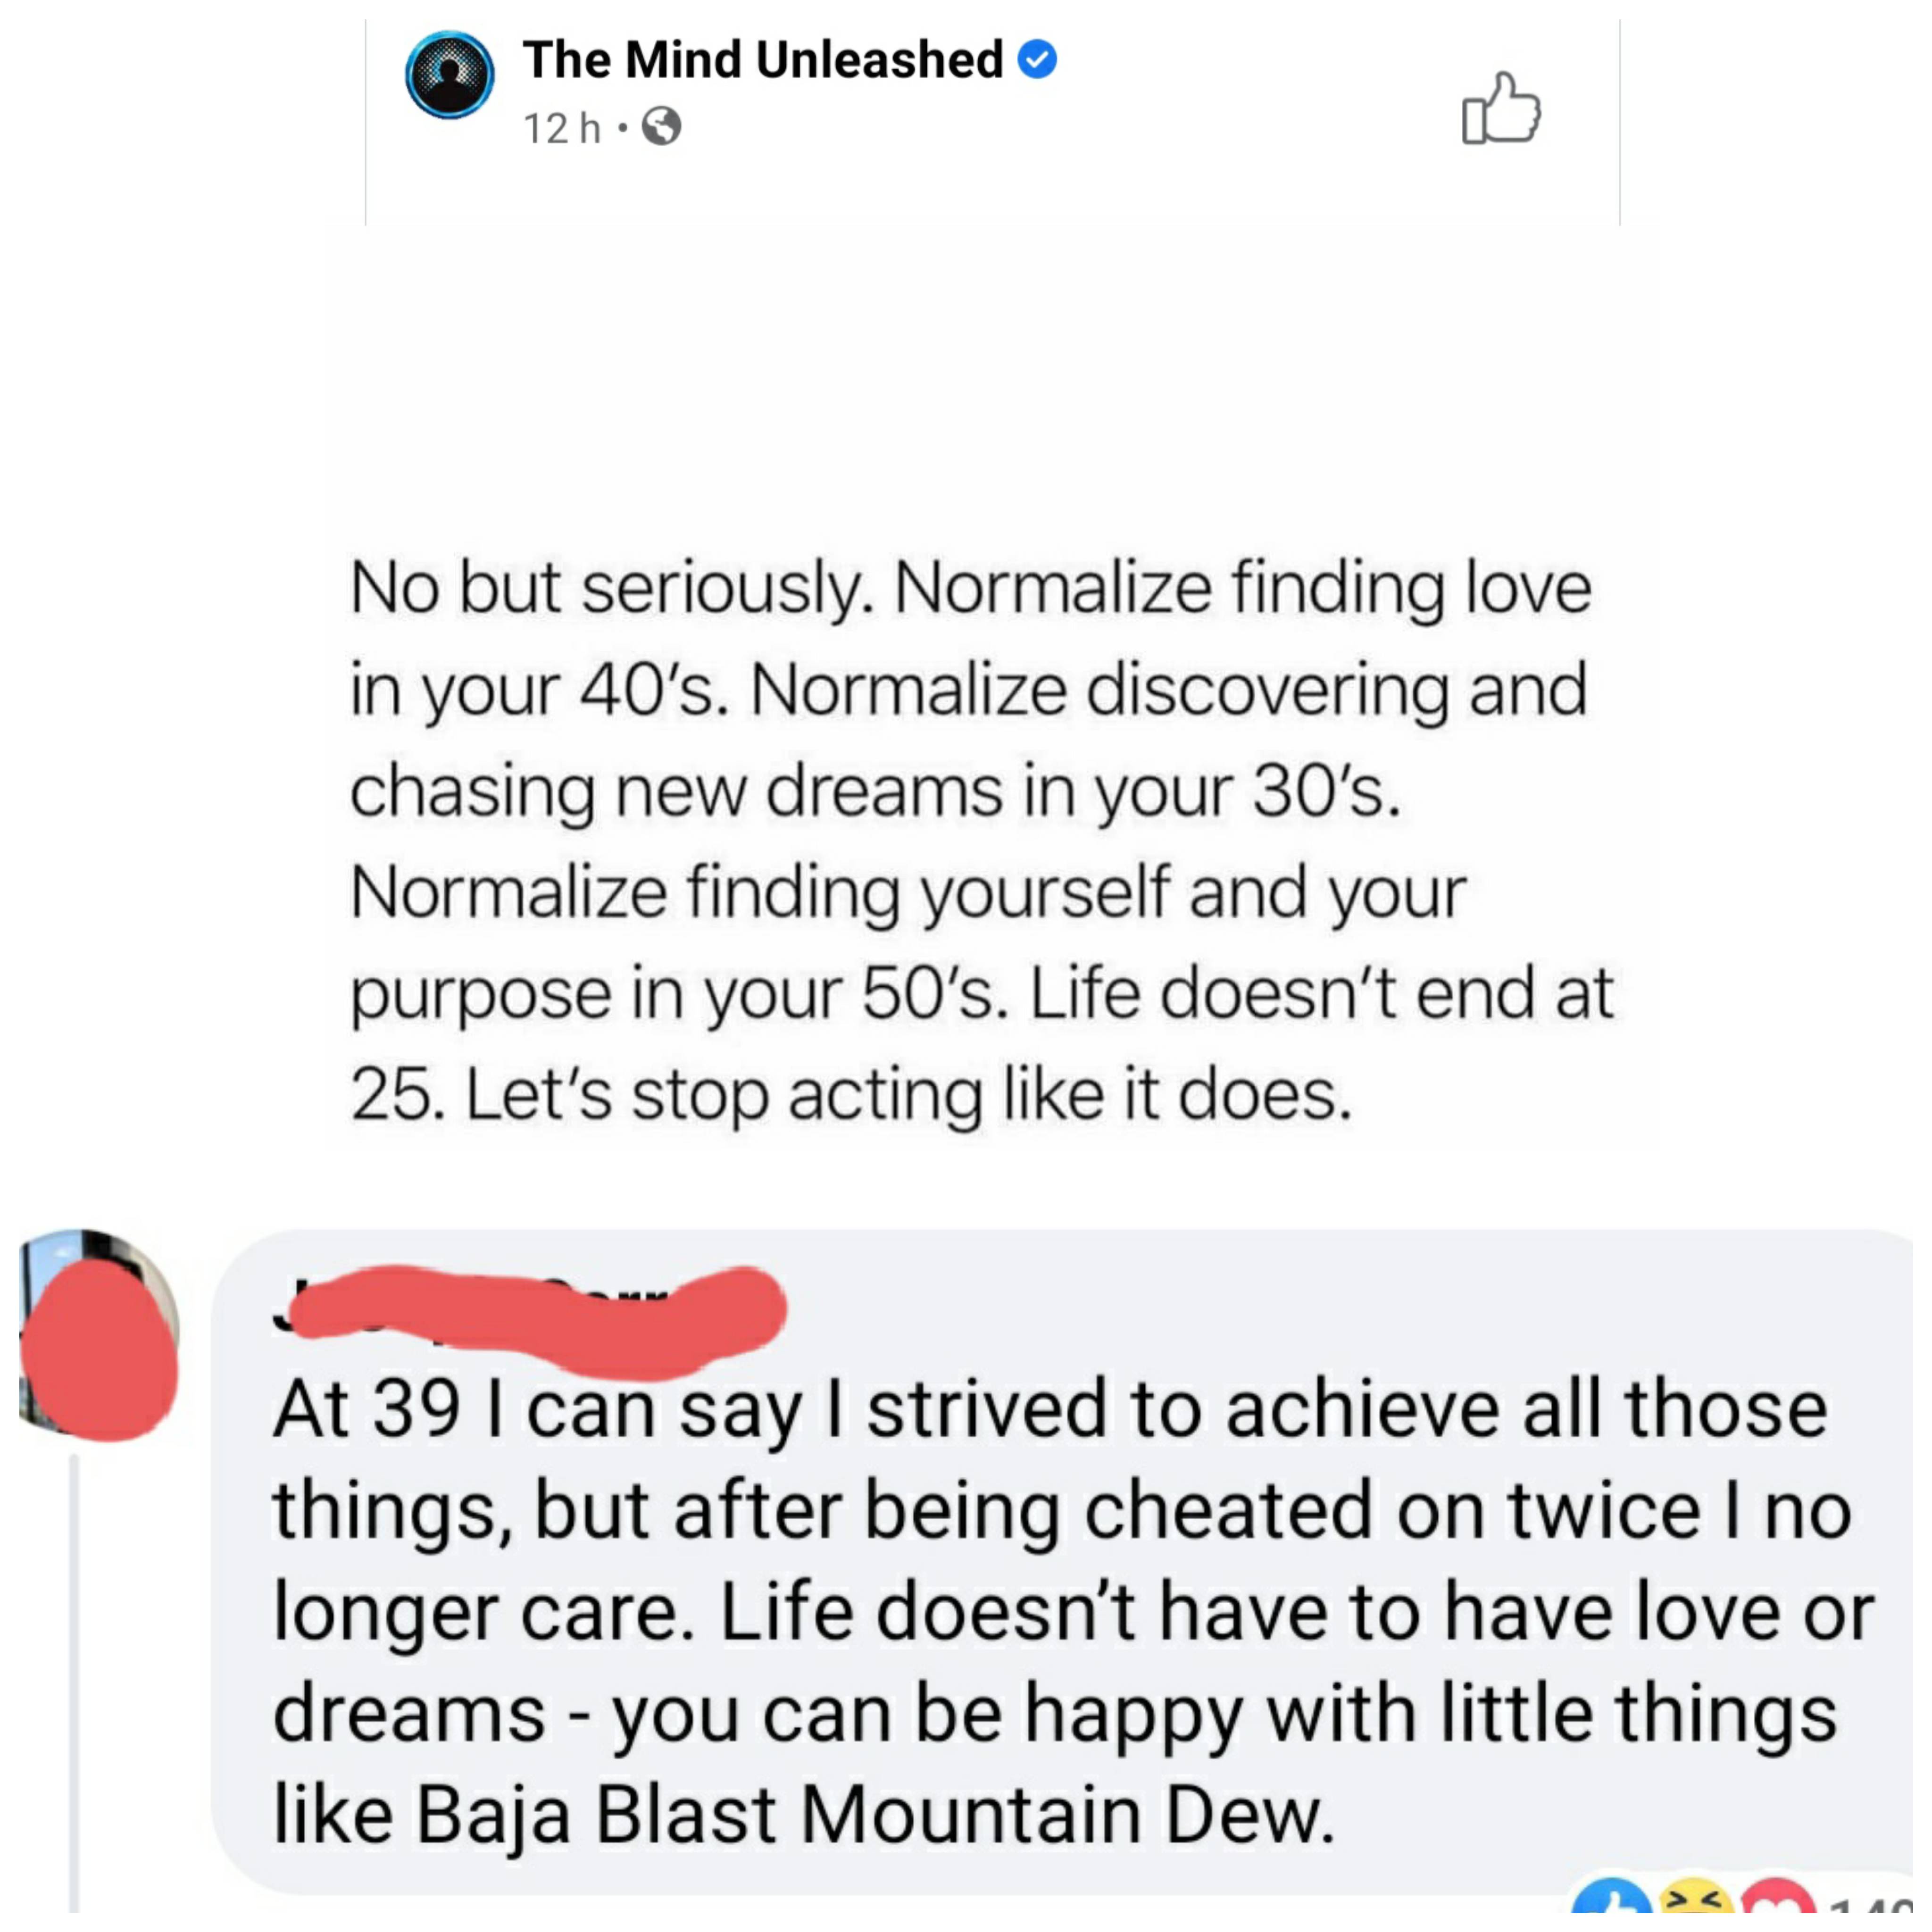Click the blue verified badge
Viewport: 1932px width, 1932px height.
[x=1037, y=60]
